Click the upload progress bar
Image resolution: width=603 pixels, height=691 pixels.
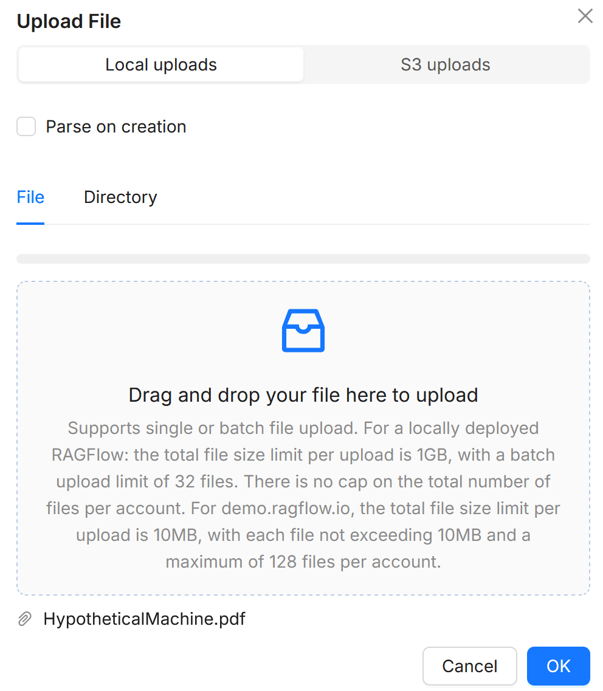click(303, 258)
